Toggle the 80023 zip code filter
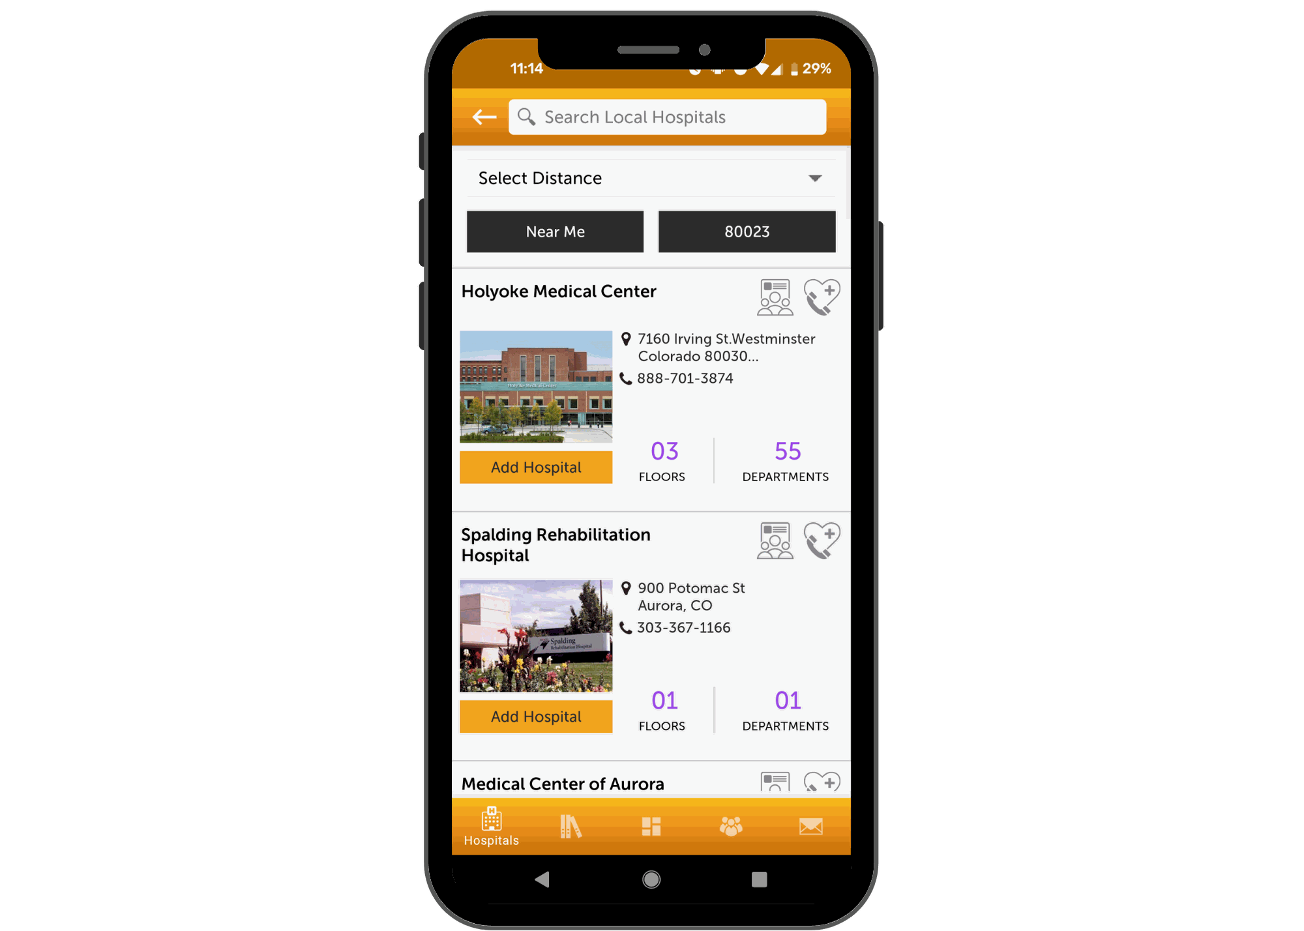1304x931 pixels. point(746,231)
